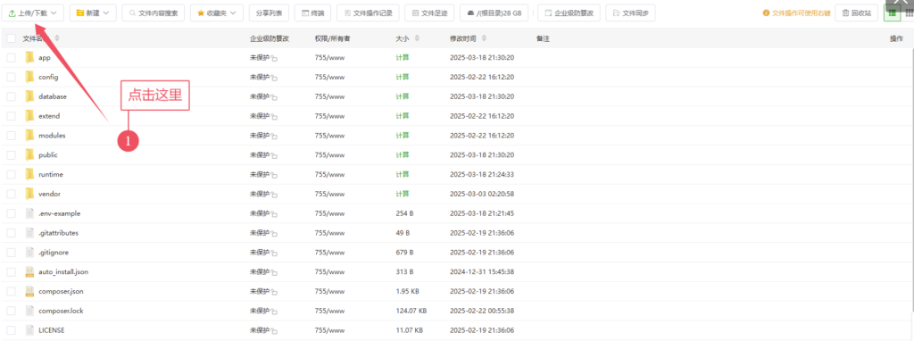Toggle 未保护 lock icon for vendor
The image size is (914, 341).
pyautogui.click(x=274, y=194)
